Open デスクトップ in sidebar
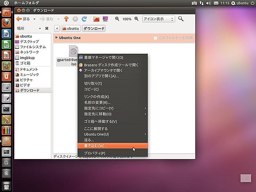256x192 pixels. click(33, 41)
